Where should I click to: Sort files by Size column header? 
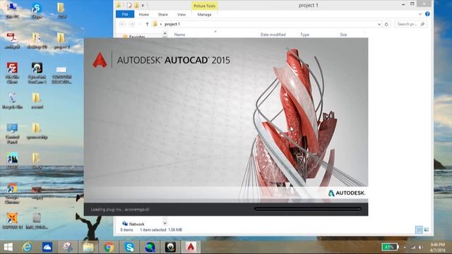point(343,35)
